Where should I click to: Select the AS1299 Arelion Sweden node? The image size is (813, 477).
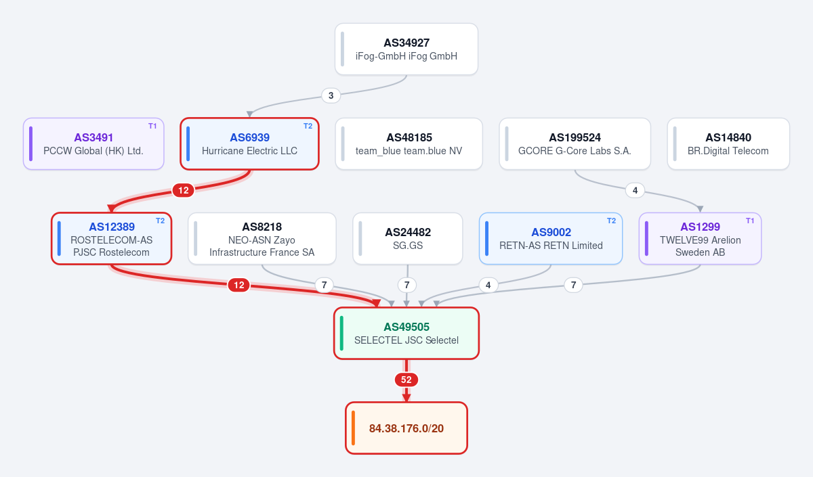click(701, 238)
